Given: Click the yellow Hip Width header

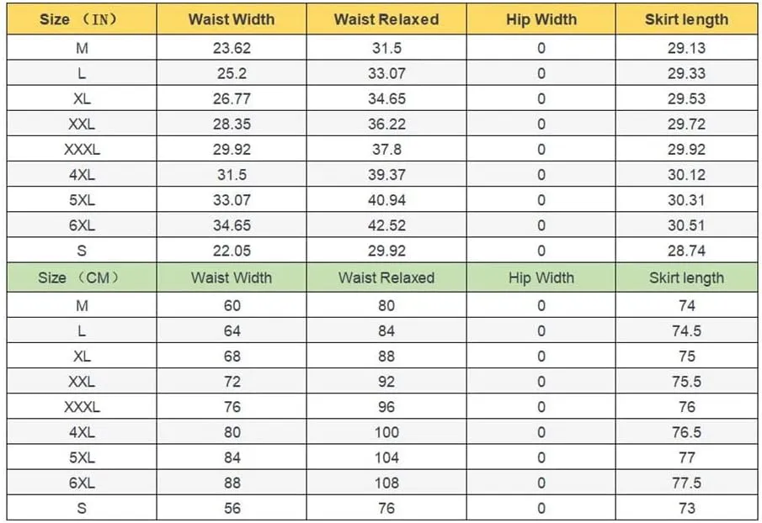Looking at the screenshot, I should (x=541, y=19).
